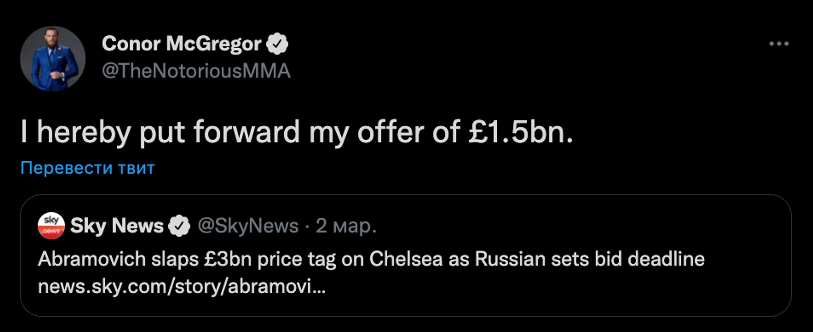Open the Conor McGregor display name link
The image size is (813, 332).
tap(181, 44)
